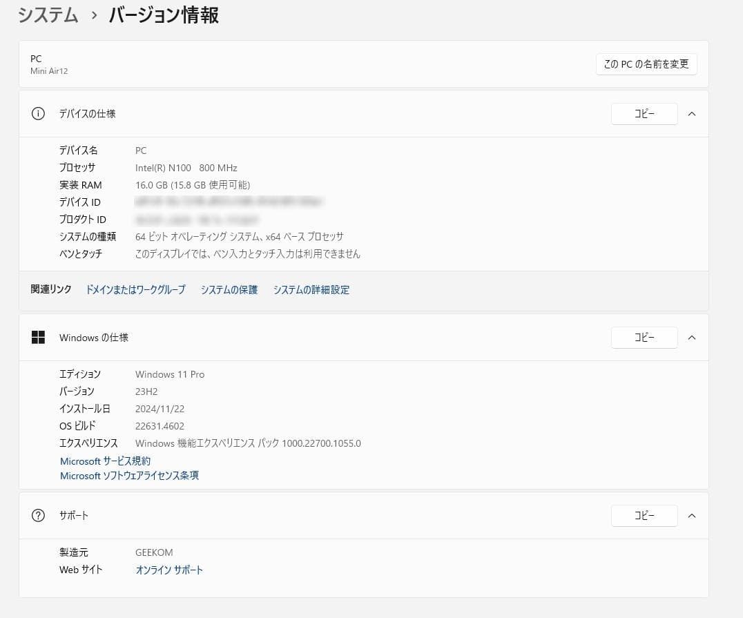The image size is (743, 618).
Task: Open the オンライン サポート link
Action: (x=169, y=570)
